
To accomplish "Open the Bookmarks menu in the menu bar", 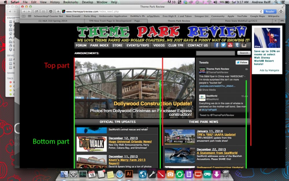I will 71,2.
